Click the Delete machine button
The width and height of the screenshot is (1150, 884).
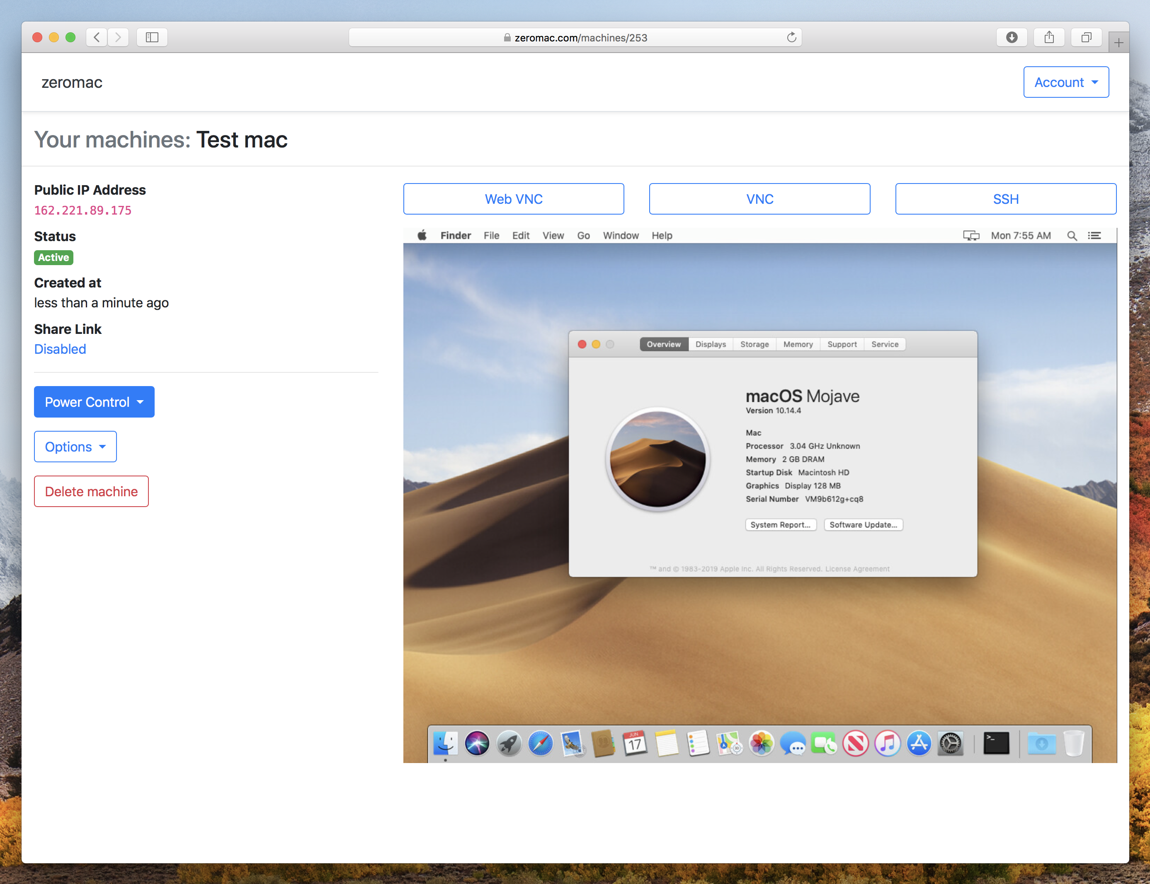pos(91,491)
